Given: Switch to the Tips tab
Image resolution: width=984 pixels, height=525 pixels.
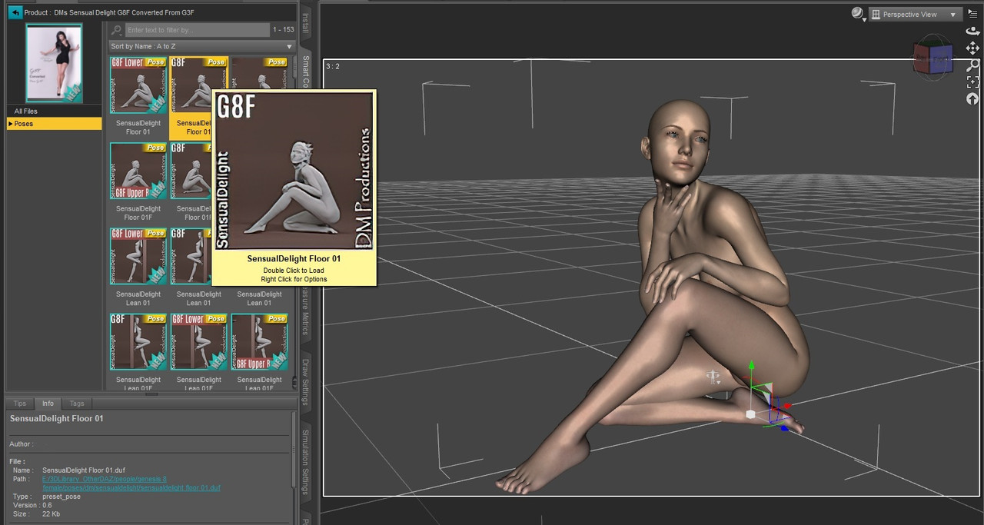Looking at the screenshot, I should [x=20, y=404].
